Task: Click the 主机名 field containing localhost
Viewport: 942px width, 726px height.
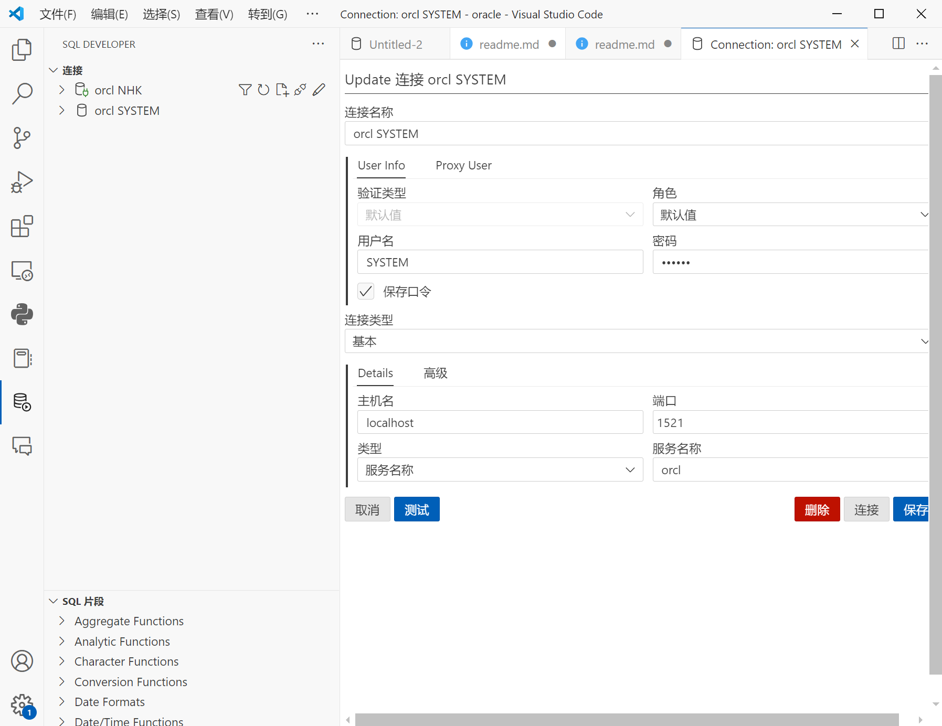Action: 500,422
